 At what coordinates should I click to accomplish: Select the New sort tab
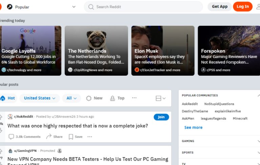pos(94,98)
